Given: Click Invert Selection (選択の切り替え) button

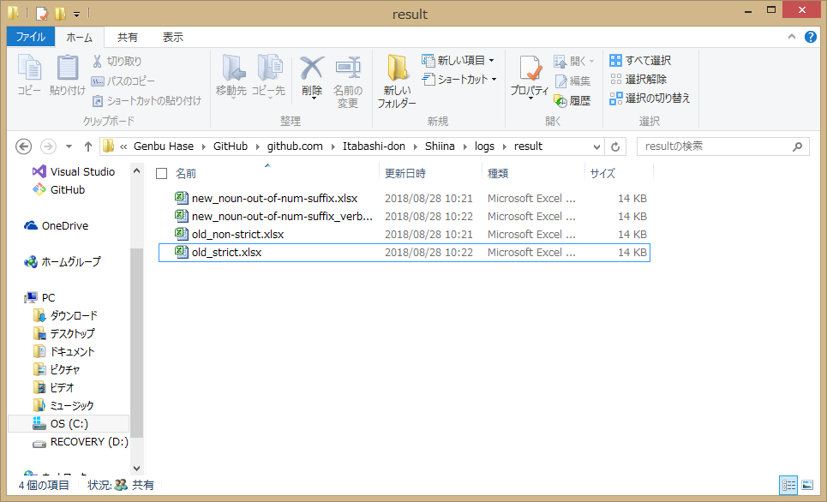Looking at the screenshot, I should (650, 98).
